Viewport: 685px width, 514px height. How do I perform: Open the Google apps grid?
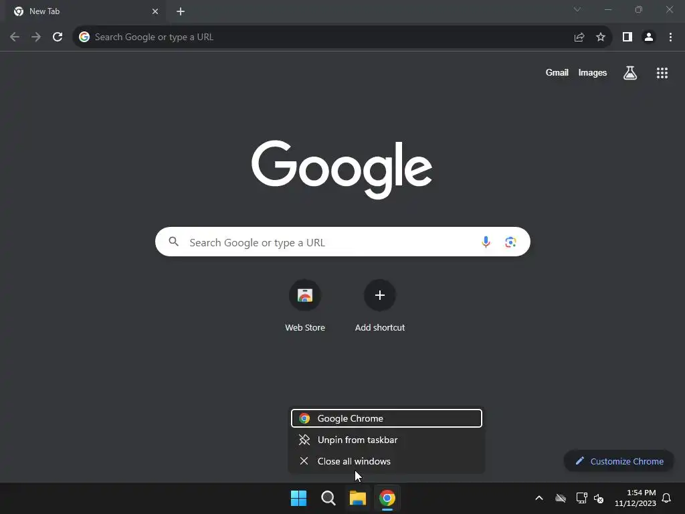662,73
